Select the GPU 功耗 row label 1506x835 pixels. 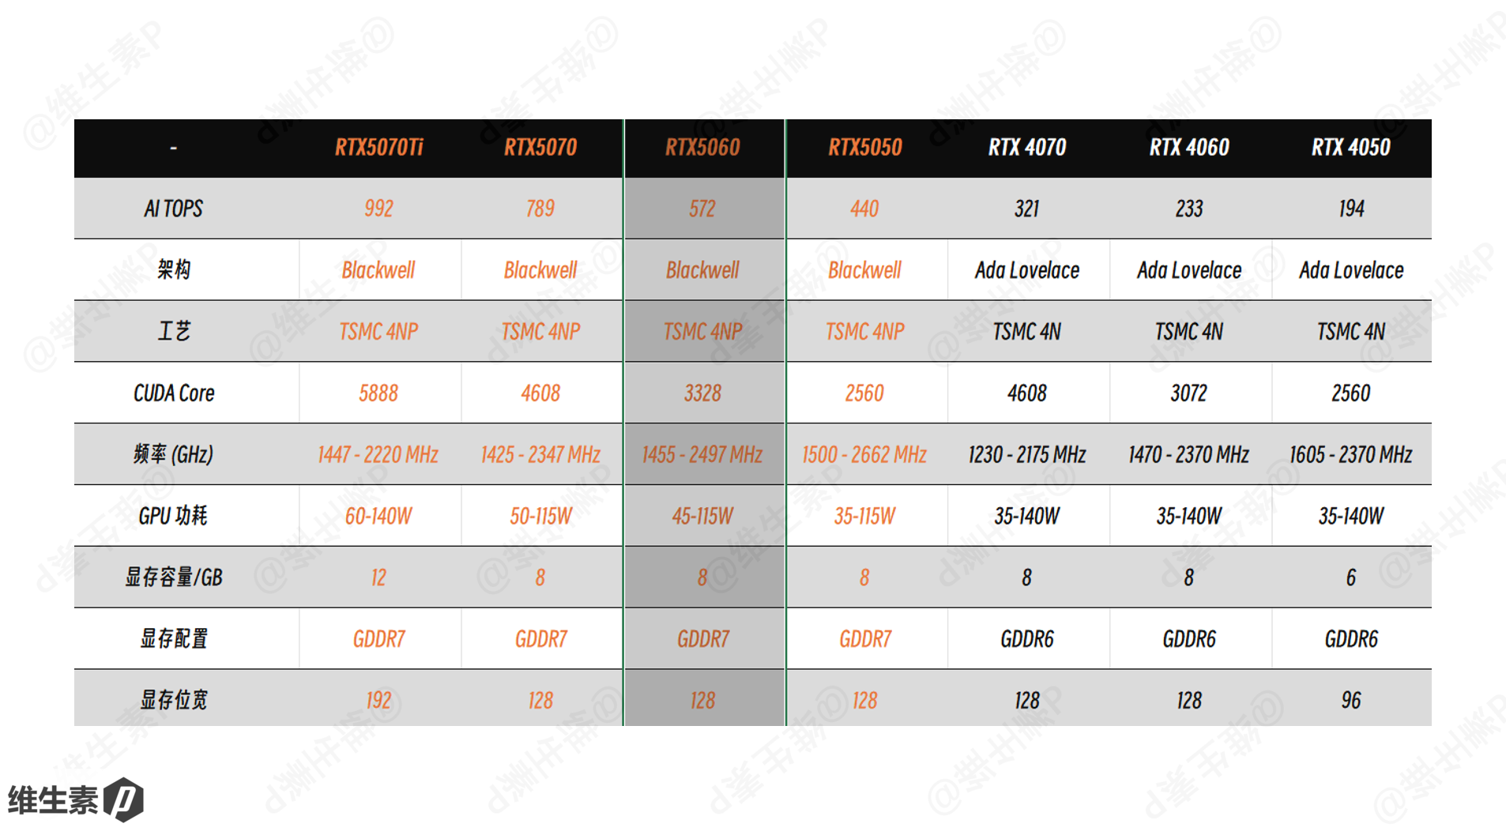pyautogui.click(x=174, y=516)
